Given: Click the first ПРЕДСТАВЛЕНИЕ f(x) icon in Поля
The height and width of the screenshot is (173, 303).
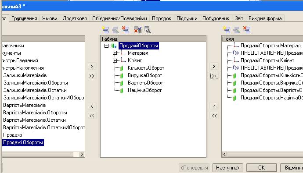Looking at the screenshot, I should [236, 53].
